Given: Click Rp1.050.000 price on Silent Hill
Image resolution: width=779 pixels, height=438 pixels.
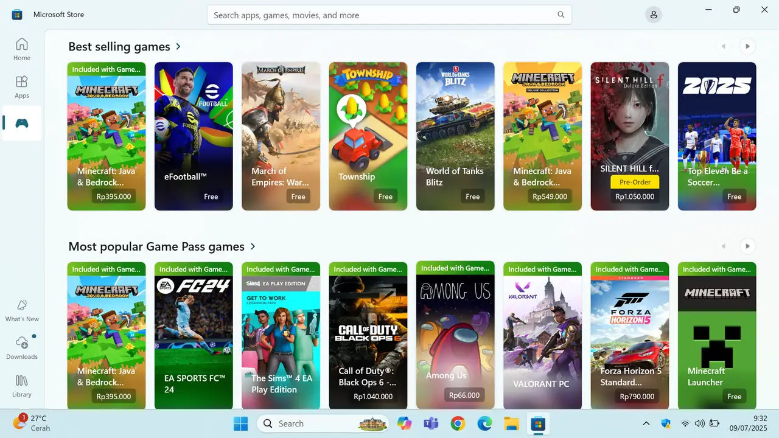Looking at the screenshot, I should pos(635,196).
